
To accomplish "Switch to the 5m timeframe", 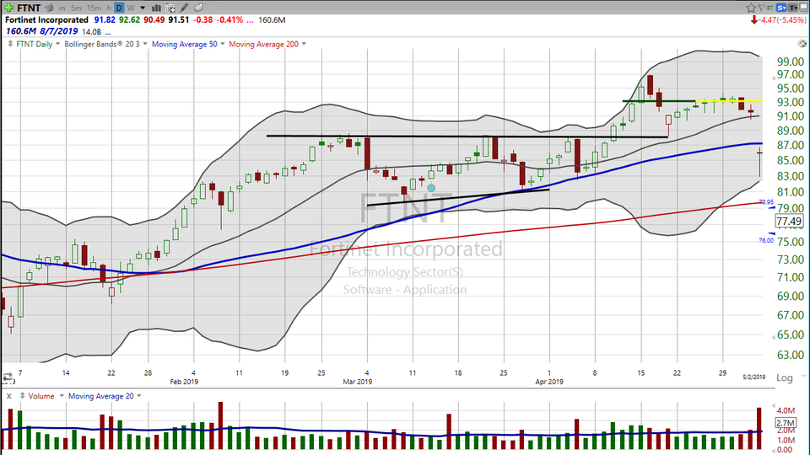I will click(76, 8).
